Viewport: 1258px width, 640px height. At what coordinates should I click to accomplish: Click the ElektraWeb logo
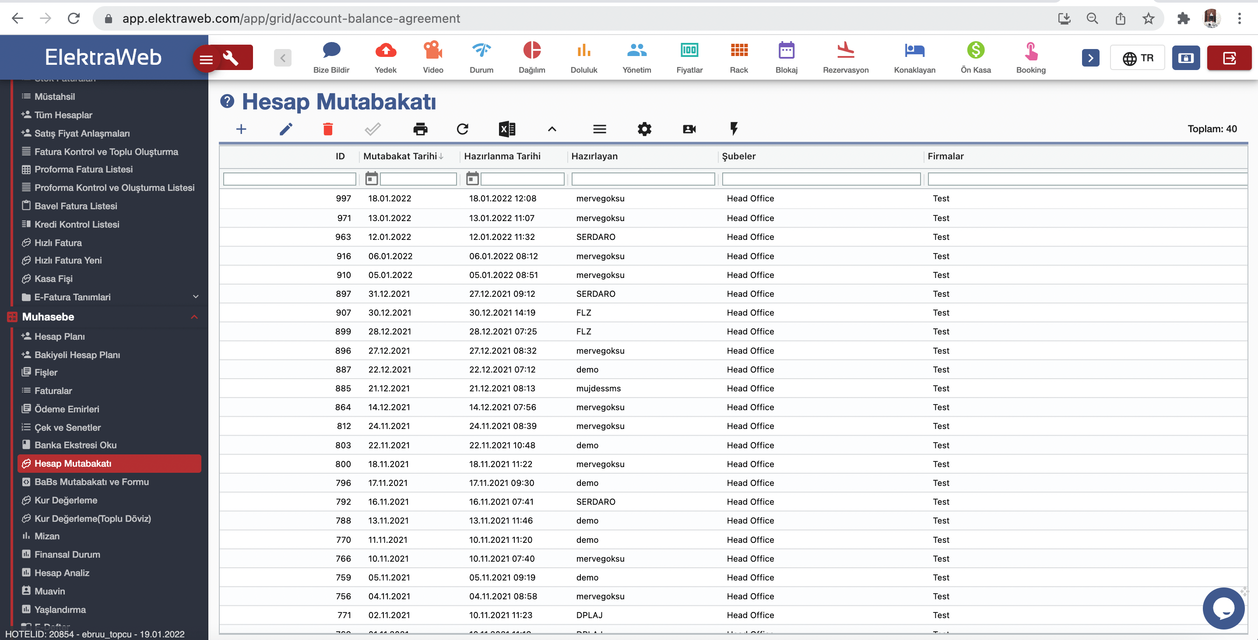103,57
